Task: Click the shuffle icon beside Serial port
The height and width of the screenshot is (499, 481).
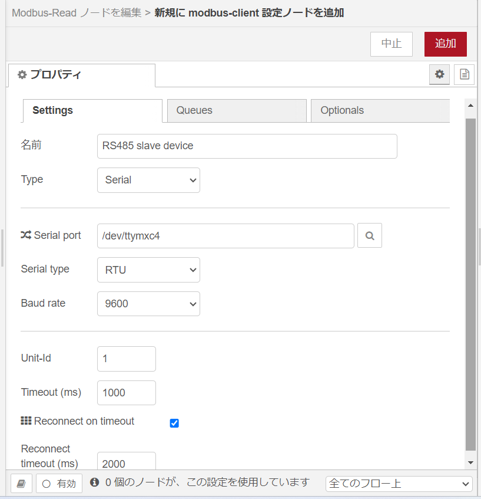Action: 26,235
